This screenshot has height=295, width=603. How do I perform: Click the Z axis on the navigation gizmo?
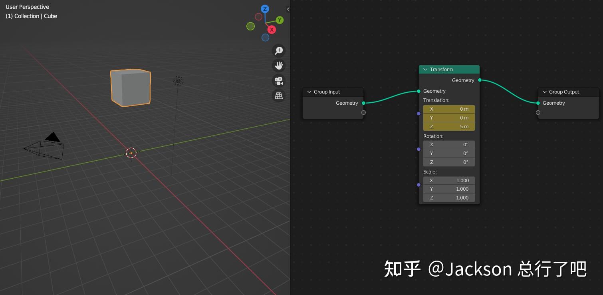coord(265,9)
